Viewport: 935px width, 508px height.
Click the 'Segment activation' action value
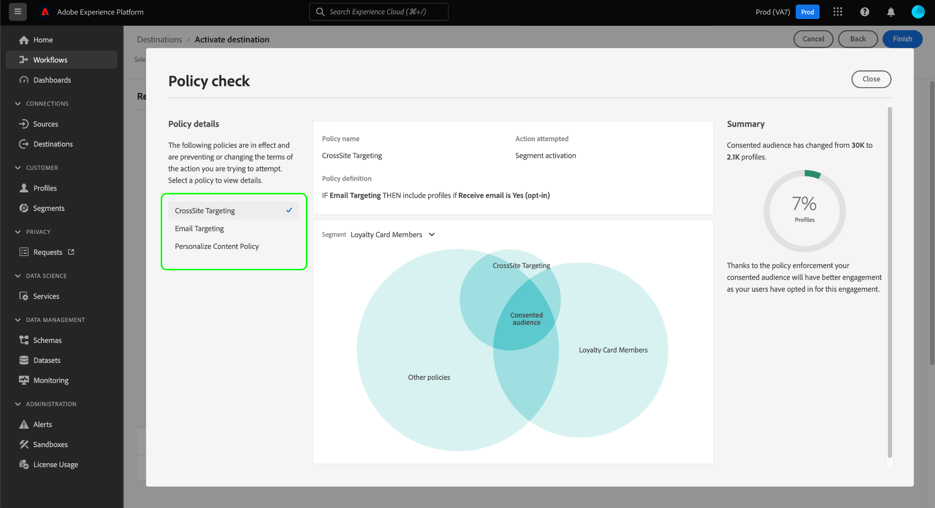point(545,156)
